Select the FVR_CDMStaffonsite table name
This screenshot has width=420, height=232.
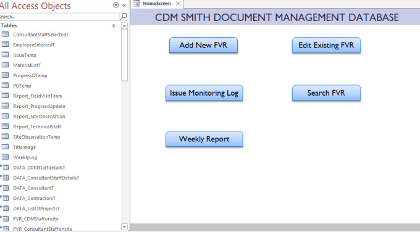(36, 219)
